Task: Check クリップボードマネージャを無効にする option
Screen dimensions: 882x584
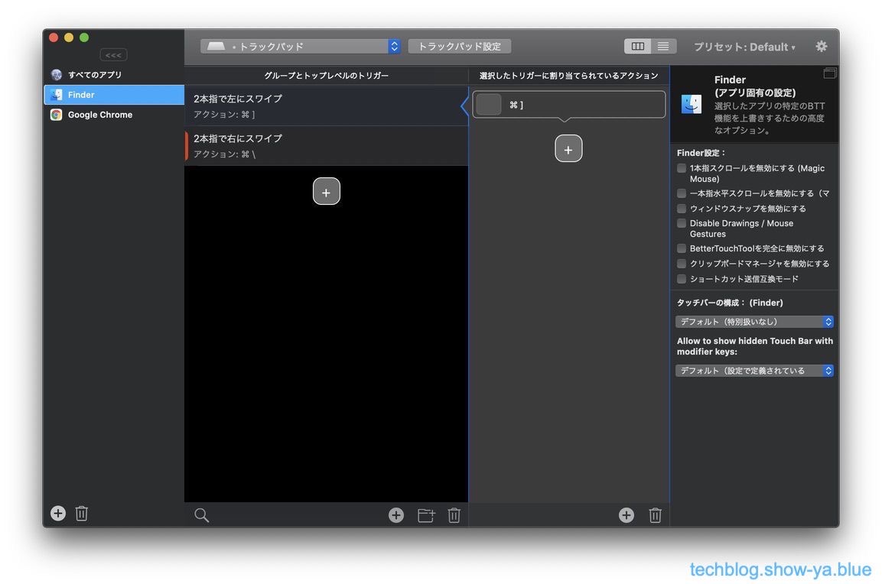Action: click(682, 264)
